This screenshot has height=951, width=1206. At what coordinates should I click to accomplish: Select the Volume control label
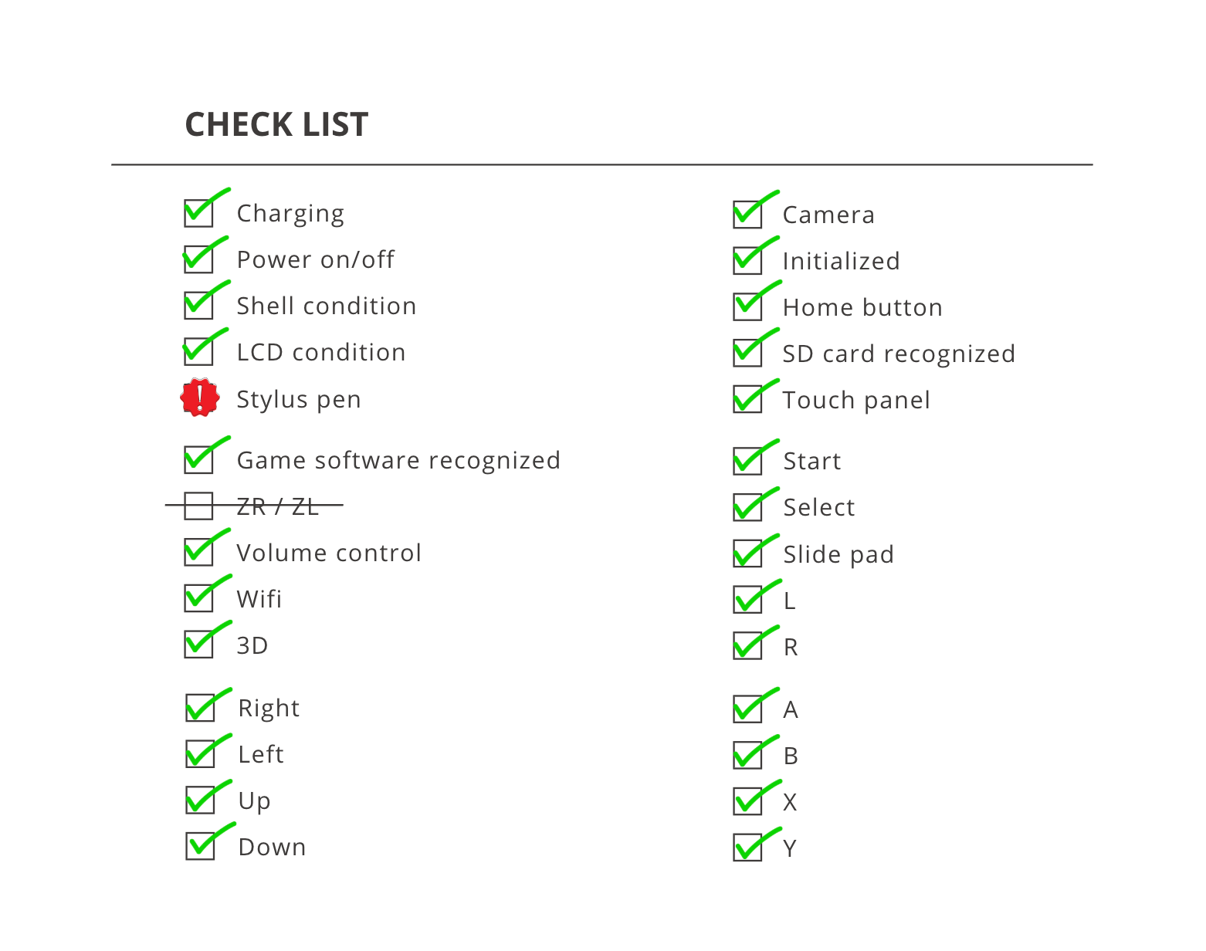[x=329, y=553]
